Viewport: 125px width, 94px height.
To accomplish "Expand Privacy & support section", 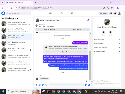I will (107, 51).
